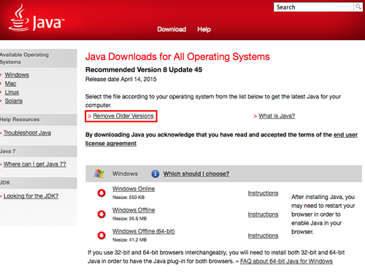
Task: Click Remove Older Versions link
Action: 123,116
